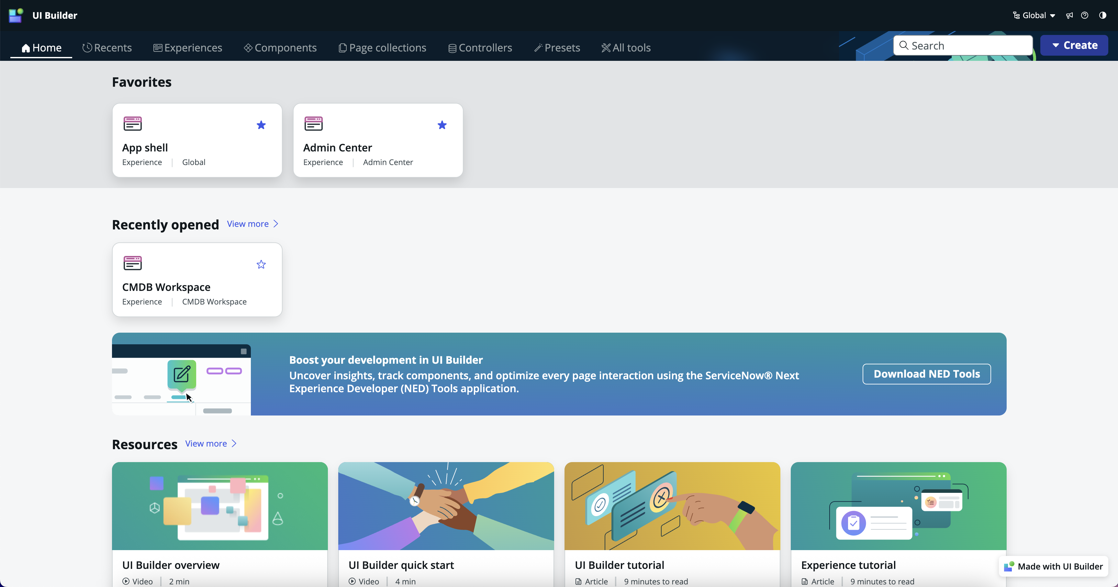Click the CMDB Workspace card icon
The height and width of the screenshot is (587, 1118).
[x=132, y=263]
